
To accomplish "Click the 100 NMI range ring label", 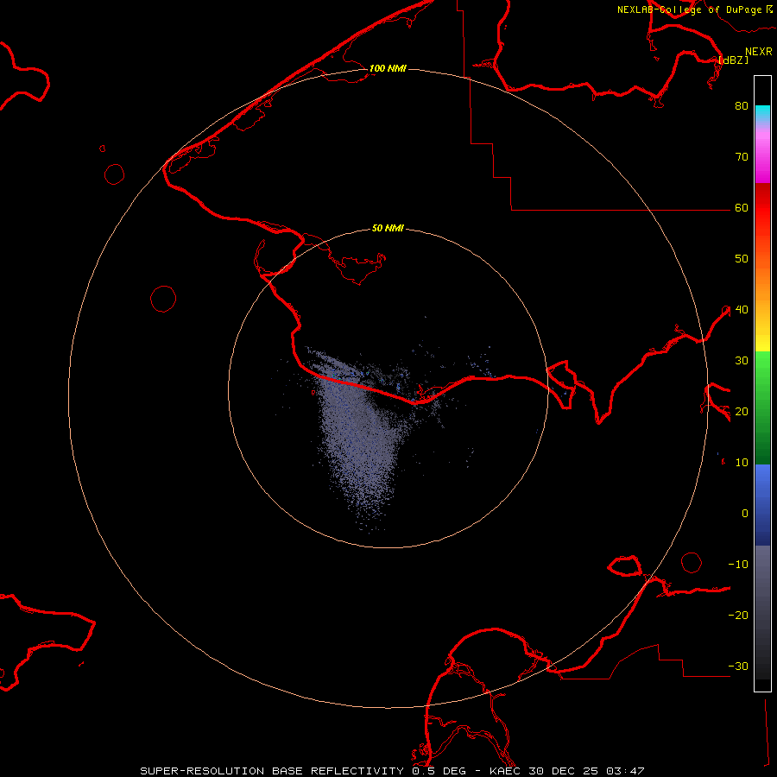I will click(388, 68).
